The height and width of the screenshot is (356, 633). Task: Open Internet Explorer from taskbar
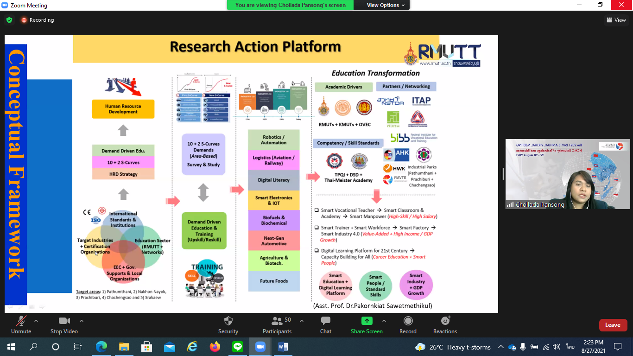[192, 347]
